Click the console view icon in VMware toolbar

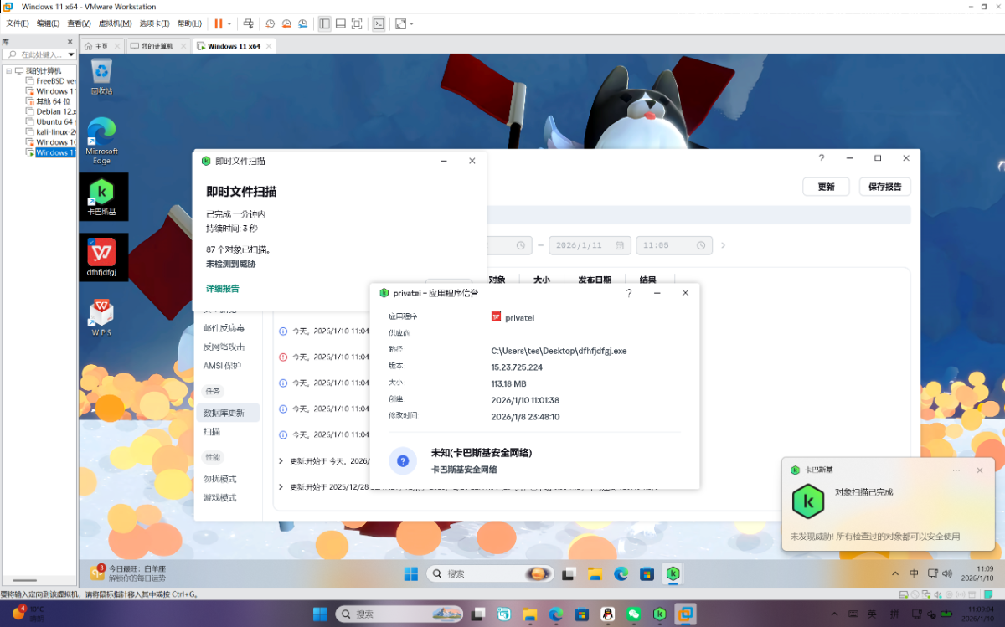(x=379, y=23)
